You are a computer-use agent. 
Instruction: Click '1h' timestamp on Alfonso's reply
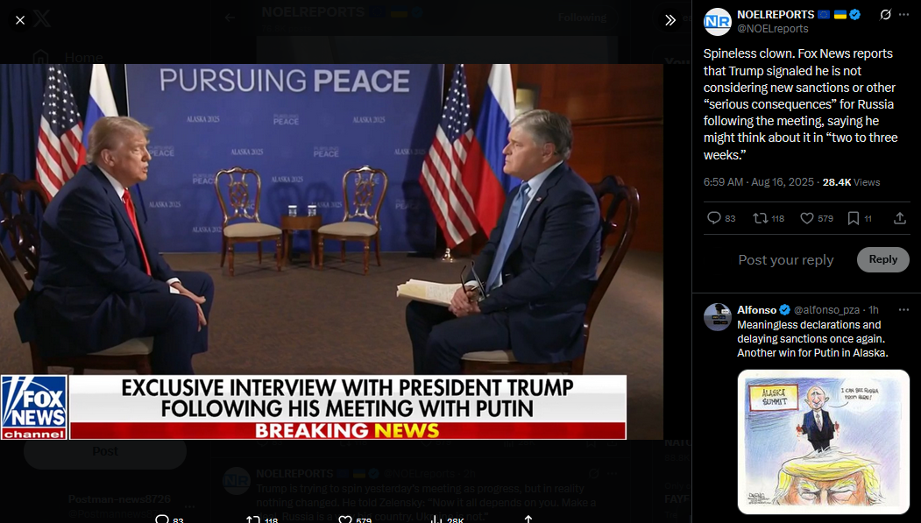point(874,310)
